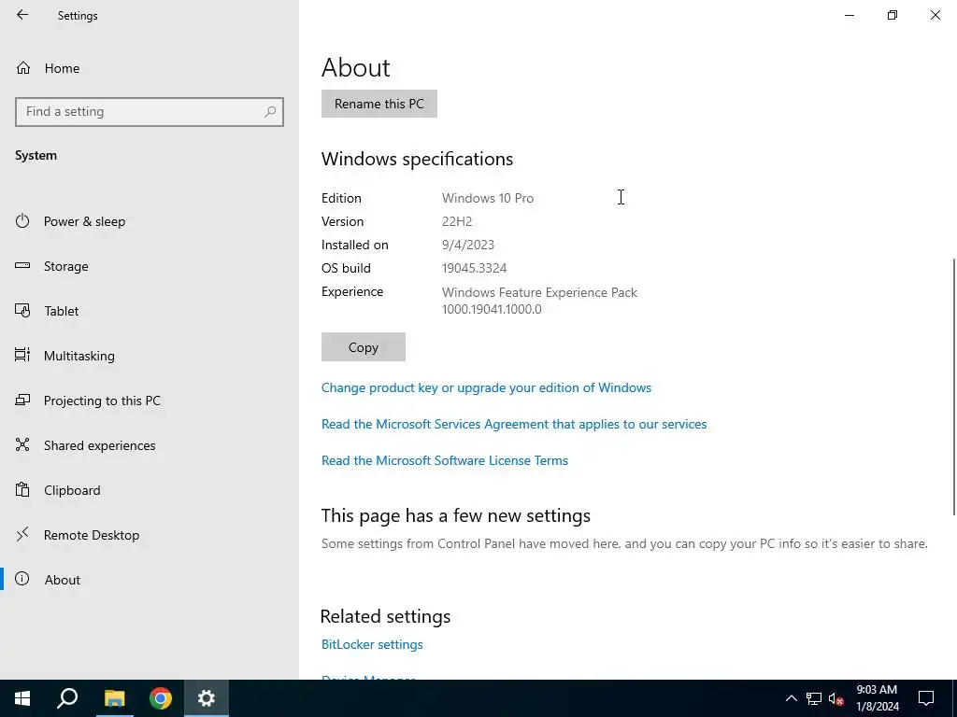Launch Google Chrome from taskbar
Image resolution: width=957 pixels, height=717 pixels.
(161, 698)
